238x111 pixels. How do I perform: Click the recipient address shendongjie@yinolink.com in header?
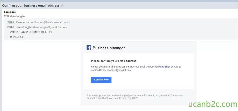(x=49, y=27)
